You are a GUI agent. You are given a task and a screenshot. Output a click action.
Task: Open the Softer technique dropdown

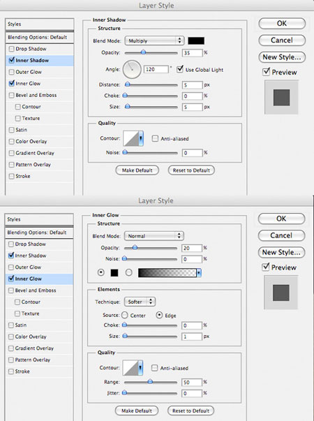pos(140,302)
